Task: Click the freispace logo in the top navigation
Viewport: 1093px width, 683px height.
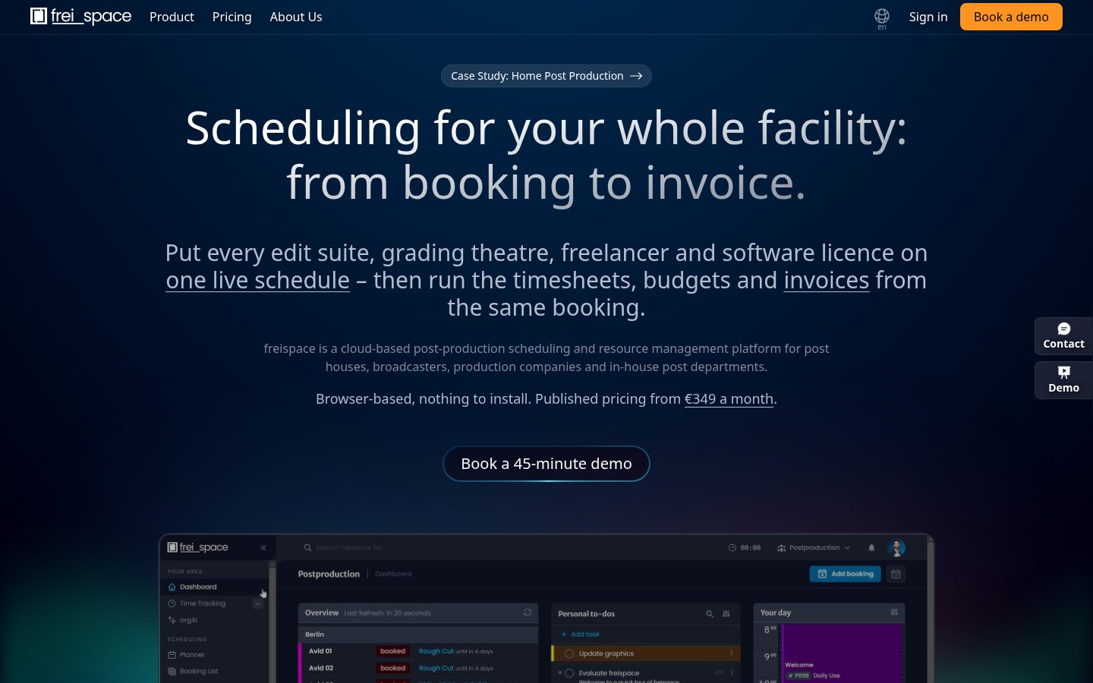Action: [80, 16]
